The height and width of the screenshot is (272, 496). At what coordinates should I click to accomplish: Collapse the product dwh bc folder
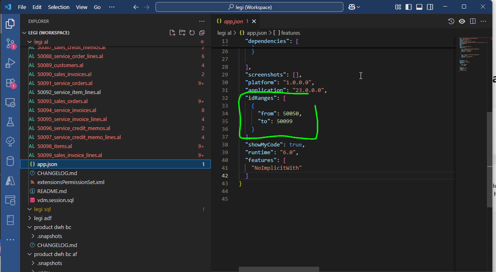[x=30, y=227]
